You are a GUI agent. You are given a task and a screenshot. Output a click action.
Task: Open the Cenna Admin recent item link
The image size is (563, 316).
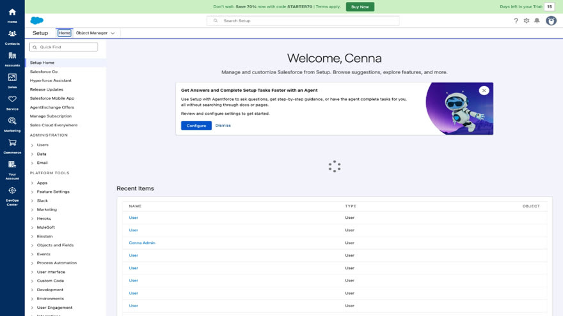click(x=142, y=243)
